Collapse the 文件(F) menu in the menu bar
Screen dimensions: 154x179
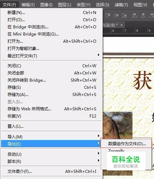click(x=9, y=5)
